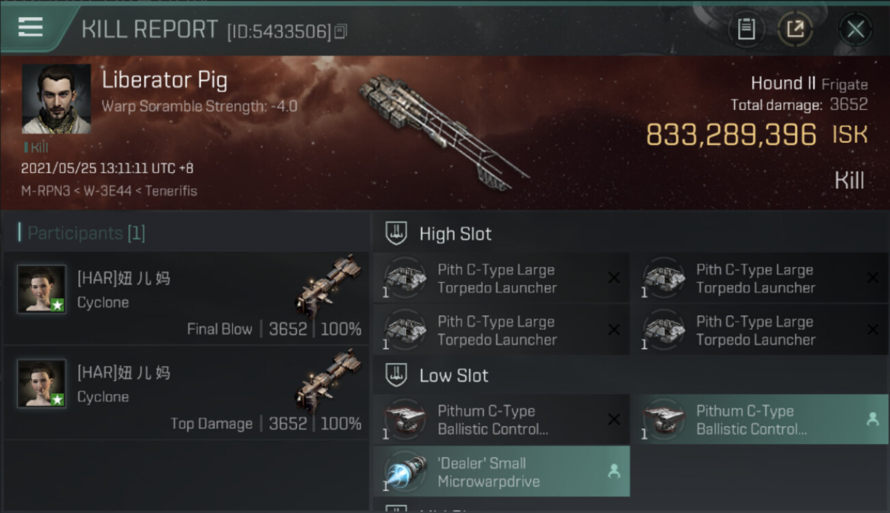
Task: Select the destroyed Pithum Ballistic Control item
Action: [x=501, y=419]
